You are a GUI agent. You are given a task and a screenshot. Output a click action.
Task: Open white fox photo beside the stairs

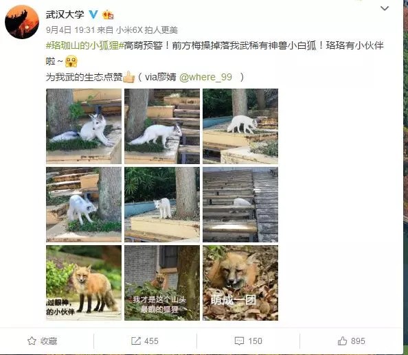click(x=162, y=126)
